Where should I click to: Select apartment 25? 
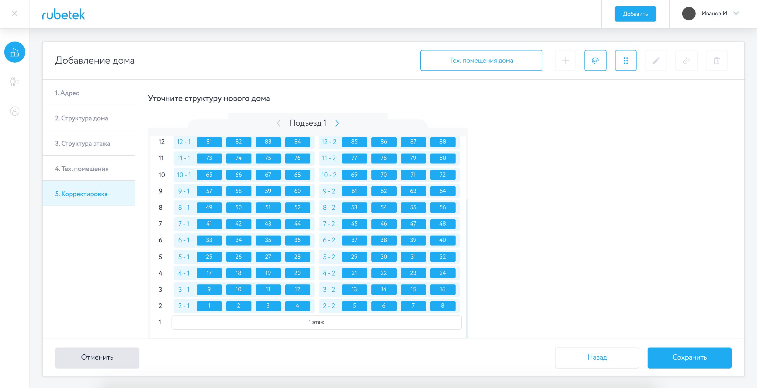pos(209,257)
